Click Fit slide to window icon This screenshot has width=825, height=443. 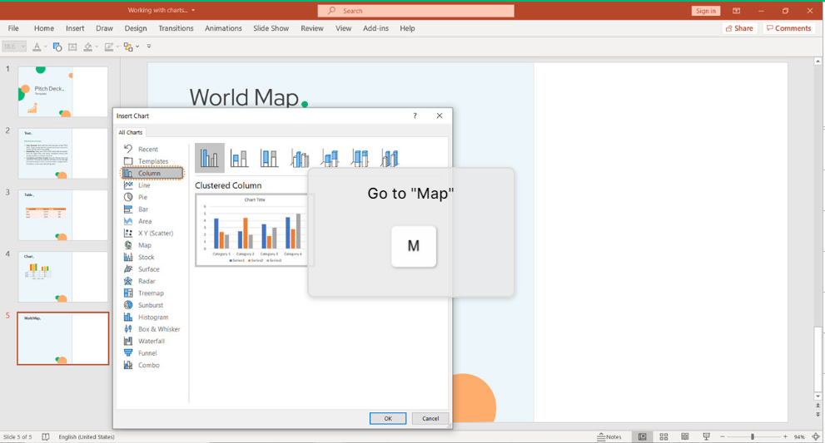816,436
